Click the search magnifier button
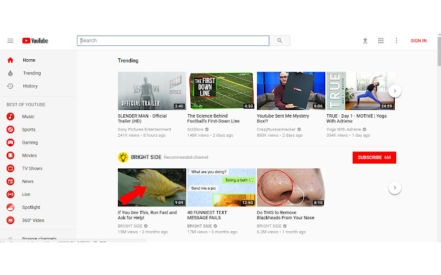Image resolution: width=441 pixels, height=275 pixels. click(280, 41)
